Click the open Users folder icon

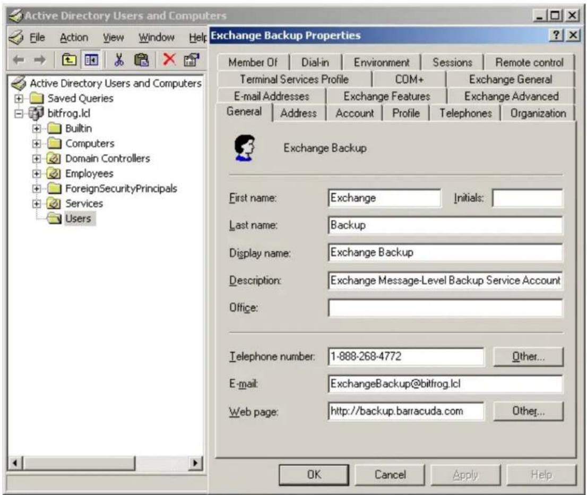[54, 218]
